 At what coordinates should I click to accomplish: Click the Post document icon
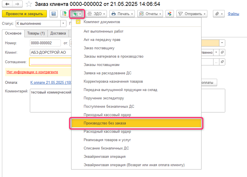click(x=64, y=14)
